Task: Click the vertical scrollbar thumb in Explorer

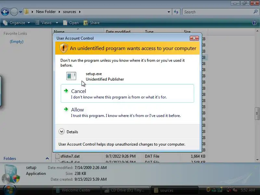Action: point(257,113)
